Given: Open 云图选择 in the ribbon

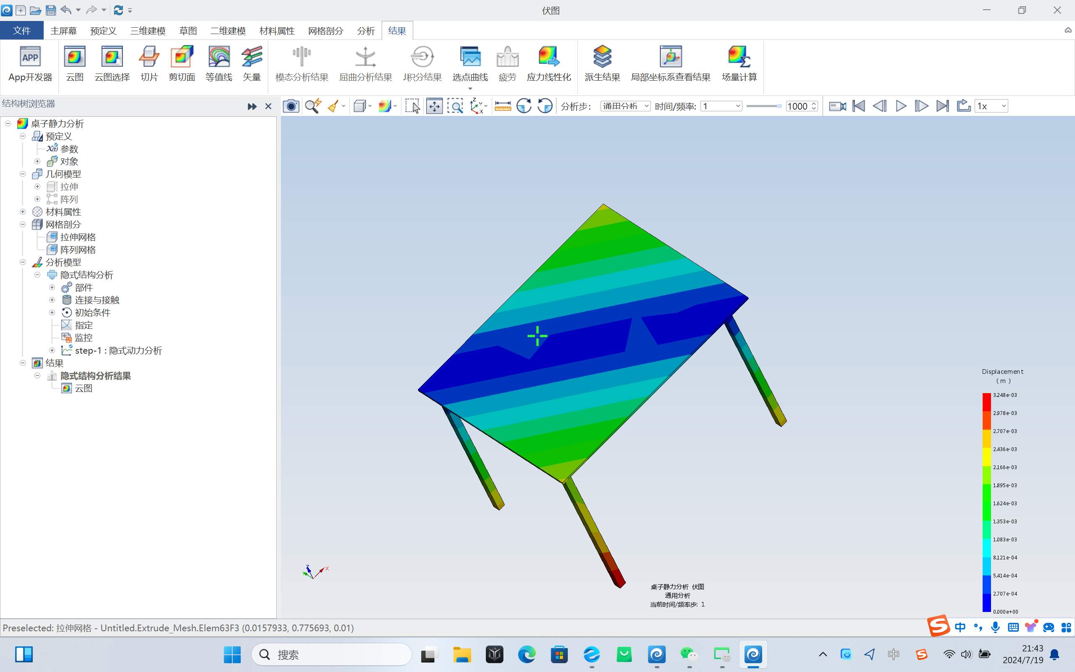Looking at the screenshot, I should (x=112, y=64).
